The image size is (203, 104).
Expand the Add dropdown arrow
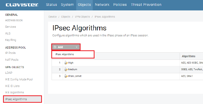(76, 47)
